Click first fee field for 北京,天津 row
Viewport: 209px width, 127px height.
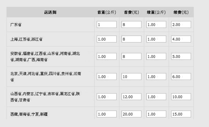(x=131, y=77)
